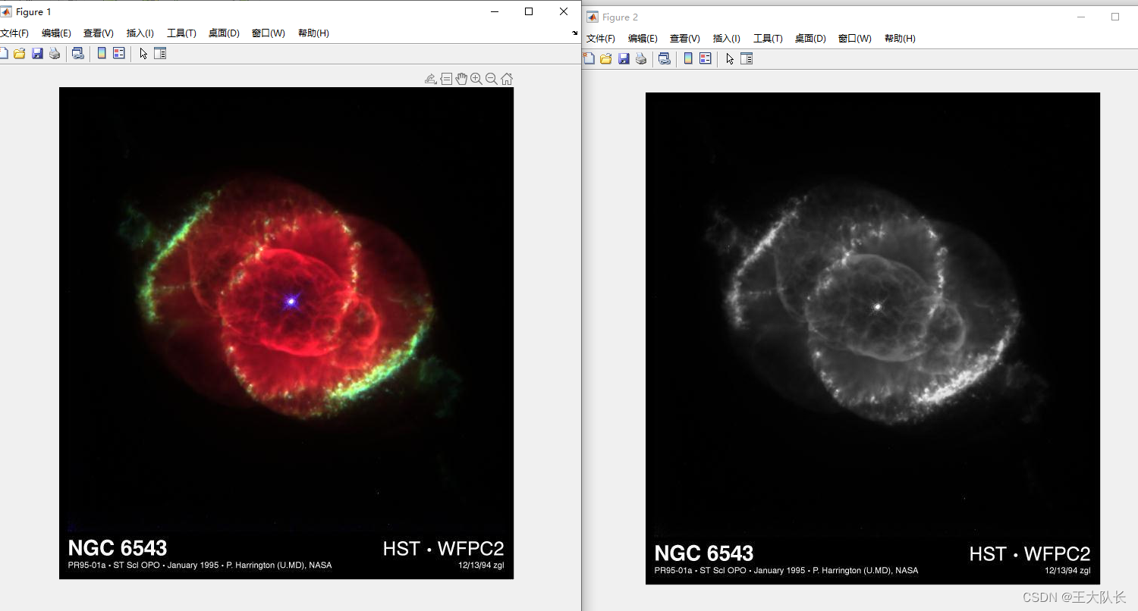The height and width of the screenshot is (611, 1138).
Task: Open file icon in Figure 2 toolbar
Action: coord(606,59)
